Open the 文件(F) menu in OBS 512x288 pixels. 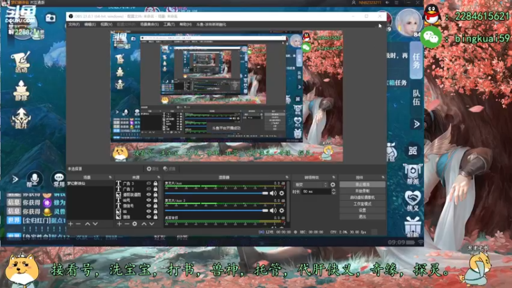coord(74,24)
